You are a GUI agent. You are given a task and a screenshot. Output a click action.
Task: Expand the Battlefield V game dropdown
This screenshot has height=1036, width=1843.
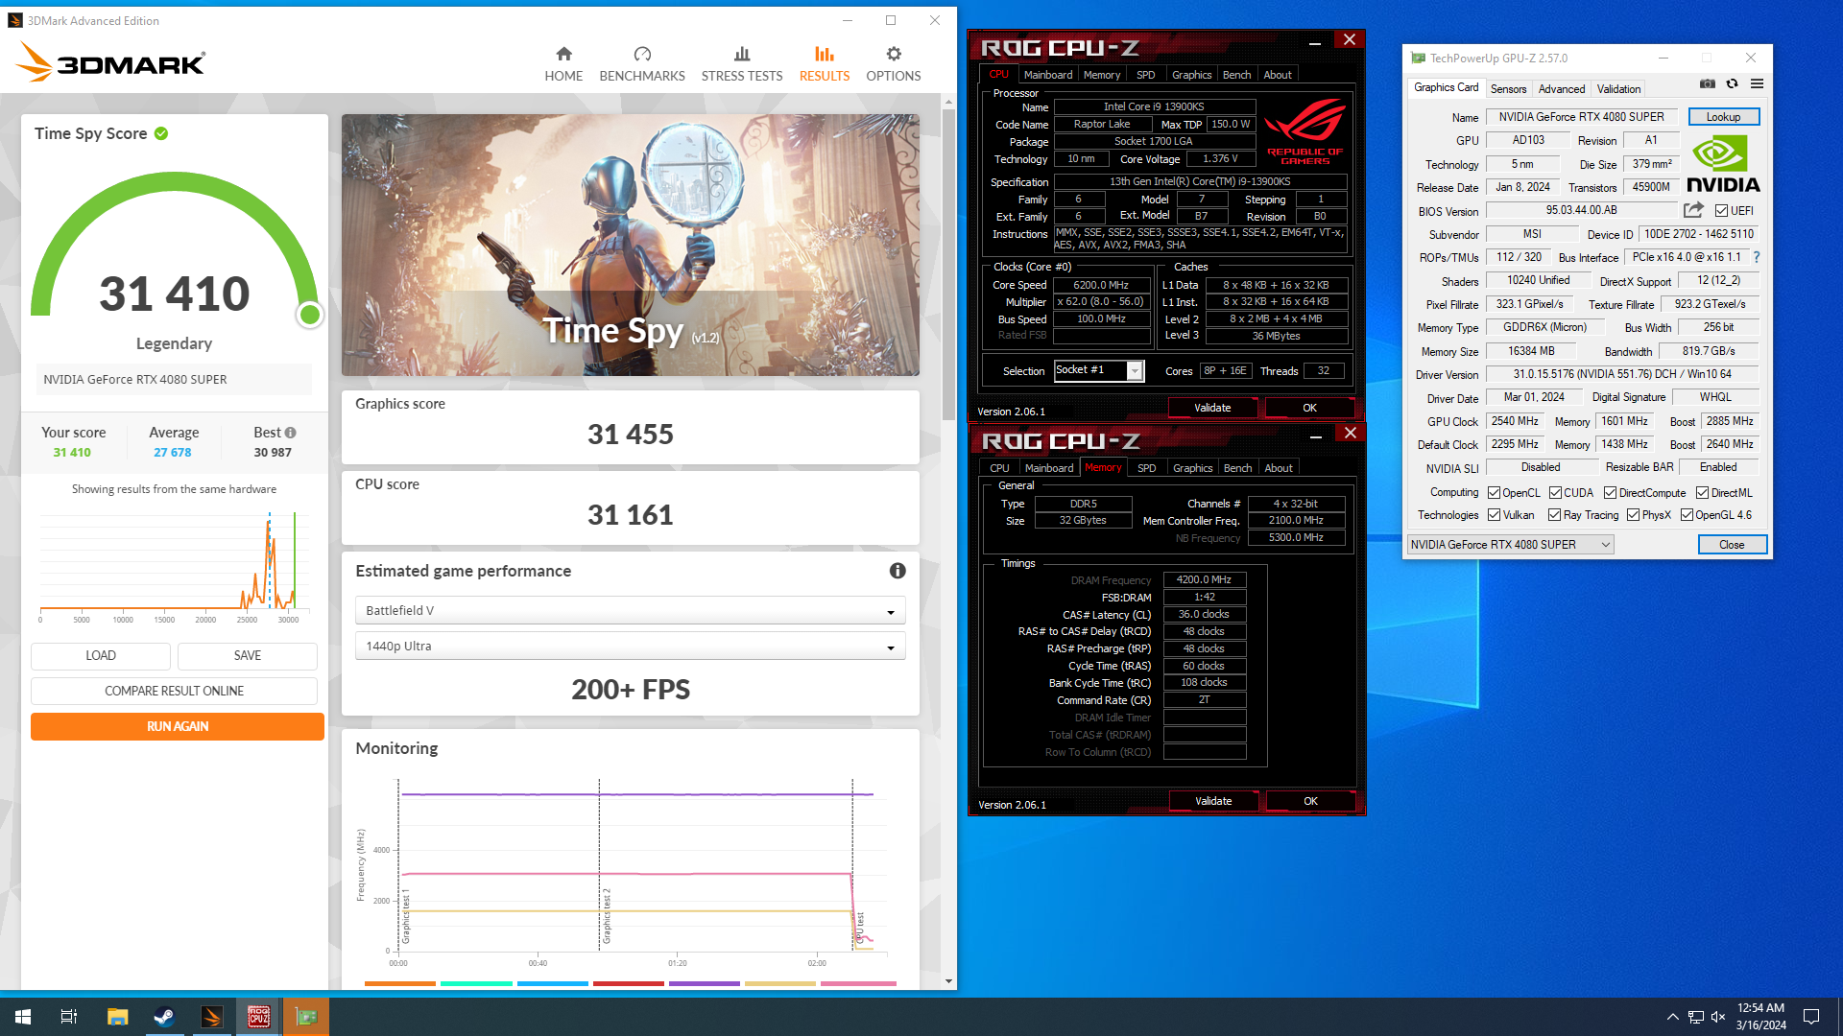[x=631, y=611]
